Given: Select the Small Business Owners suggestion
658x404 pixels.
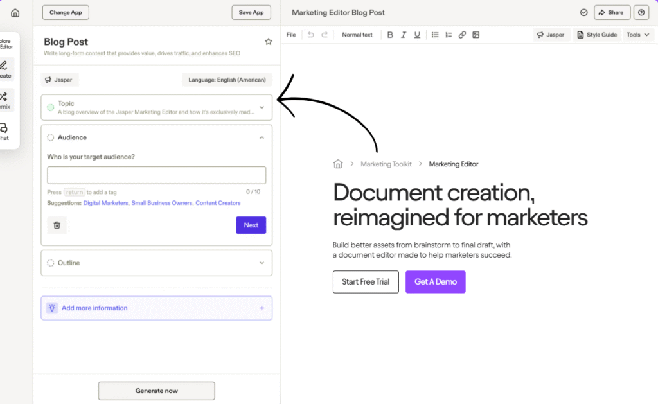Looking at the screenshot, I should pos(162,203).
